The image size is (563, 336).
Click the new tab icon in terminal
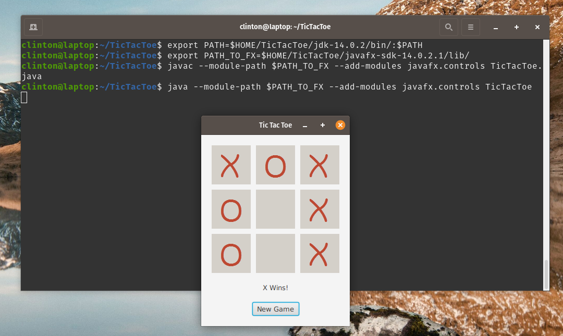(x=33, y=27)
